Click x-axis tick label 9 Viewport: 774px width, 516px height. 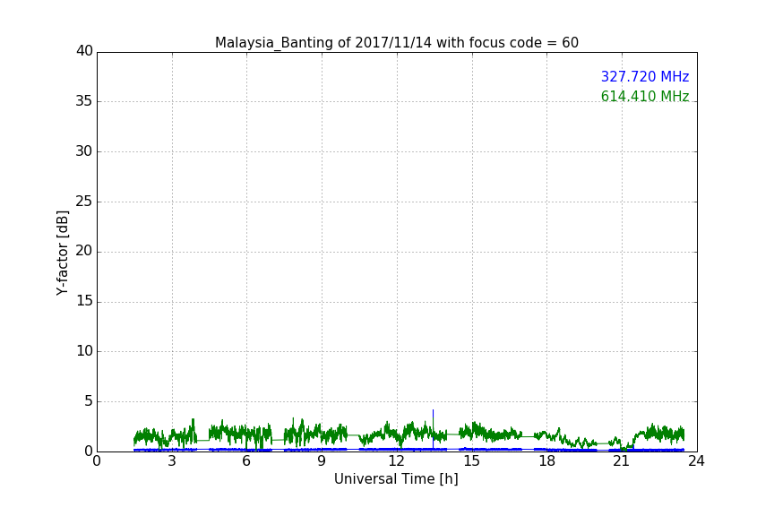322,461
